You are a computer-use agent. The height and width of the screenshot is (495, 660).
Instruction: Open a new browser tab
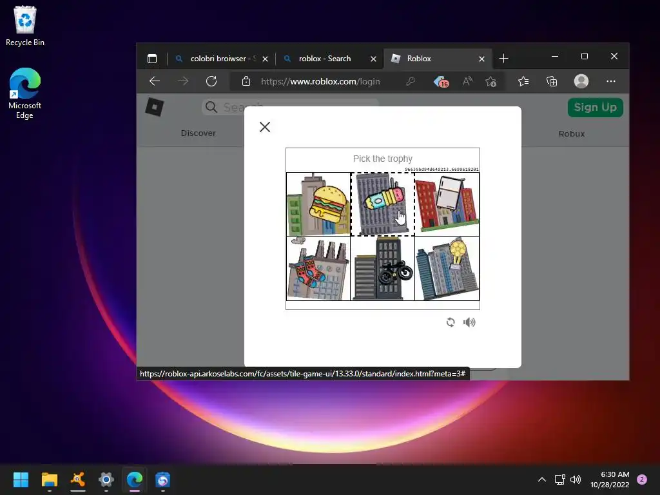(503, 59)
